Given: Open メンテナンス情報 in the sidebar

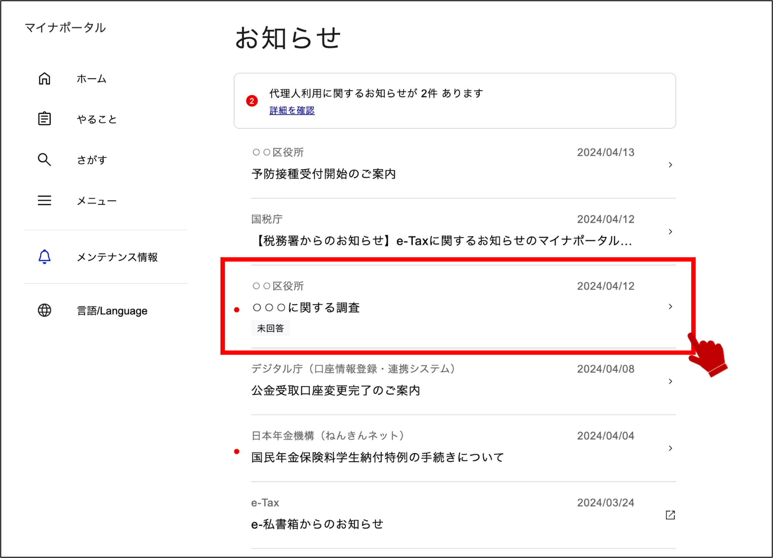Looking at the screenshot, I should click(117, 257).
